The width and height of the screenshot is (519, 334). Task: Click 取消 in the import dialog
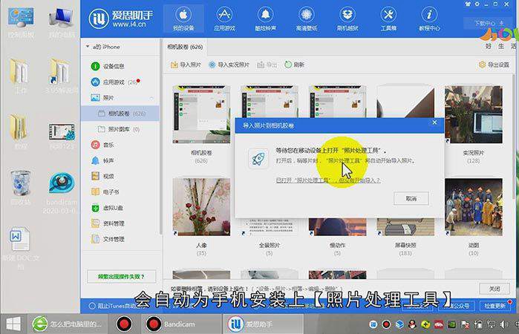(x=411, y=198)
